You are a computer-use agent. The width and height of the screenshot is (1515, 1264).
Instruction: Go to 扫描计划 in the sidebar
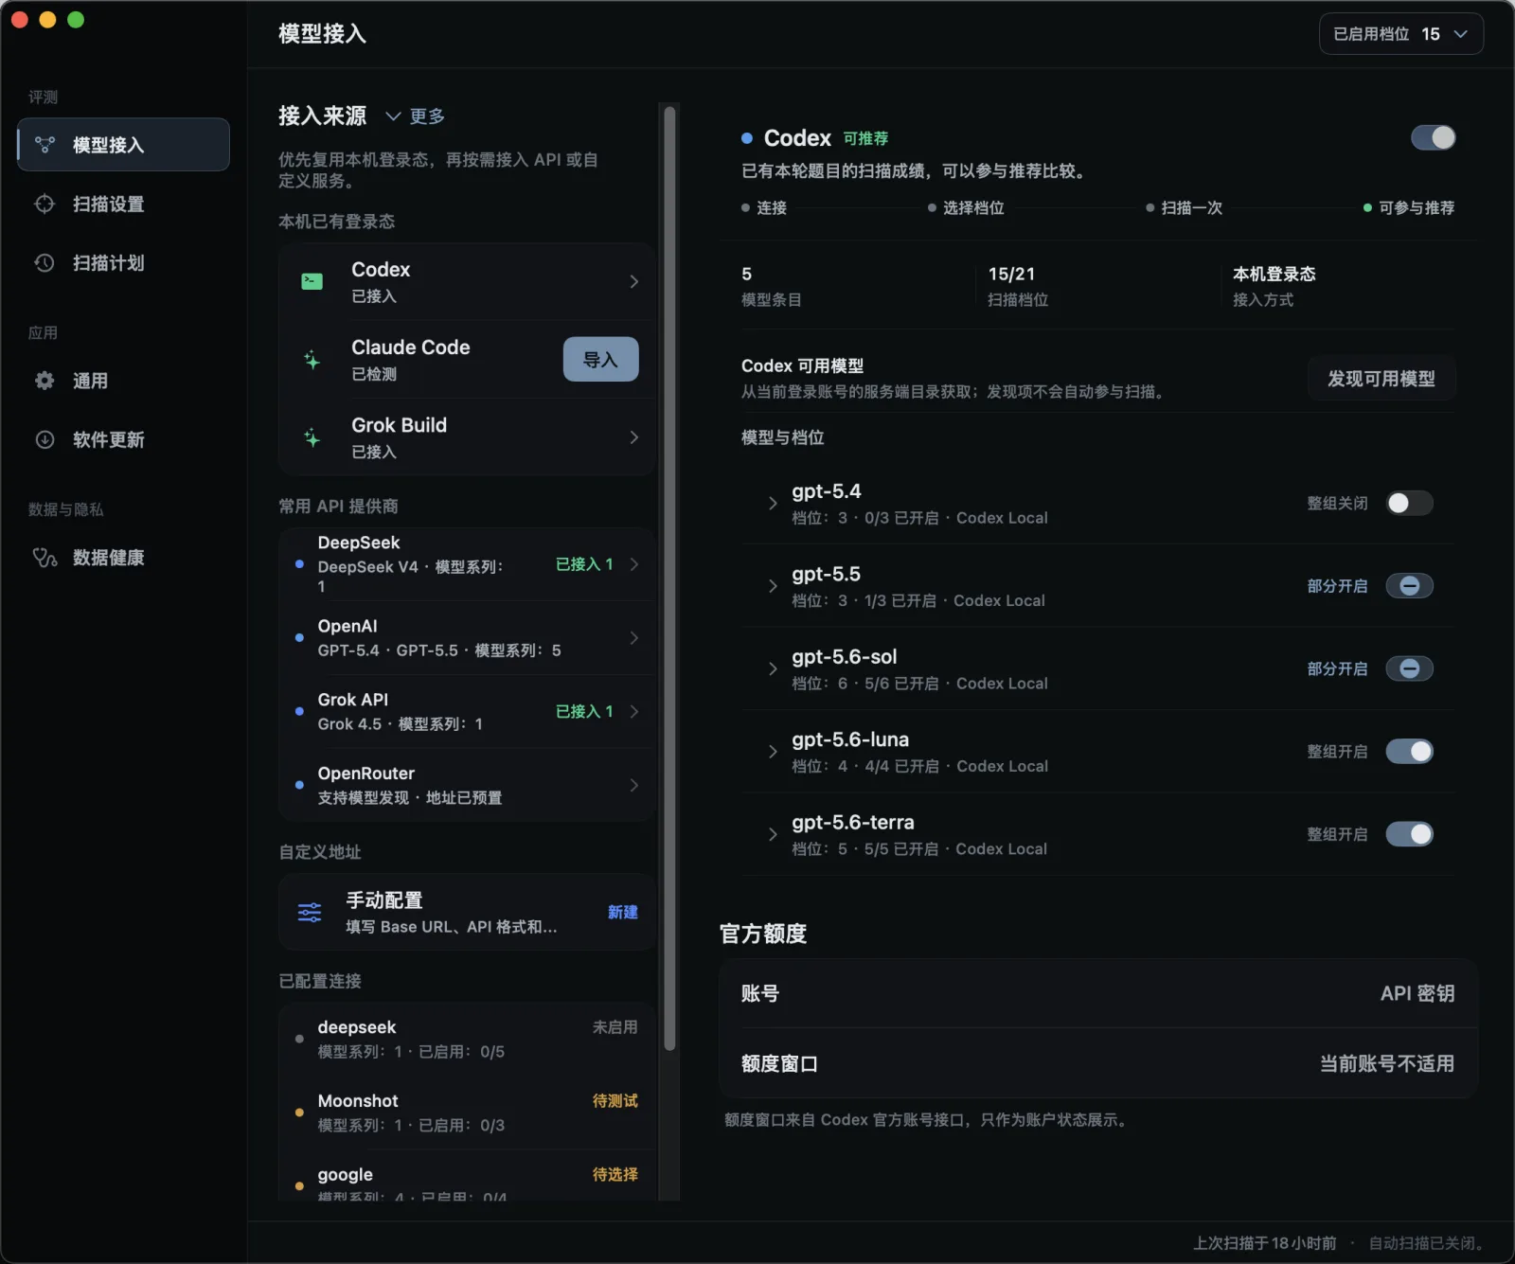click(x=123, y=262)
